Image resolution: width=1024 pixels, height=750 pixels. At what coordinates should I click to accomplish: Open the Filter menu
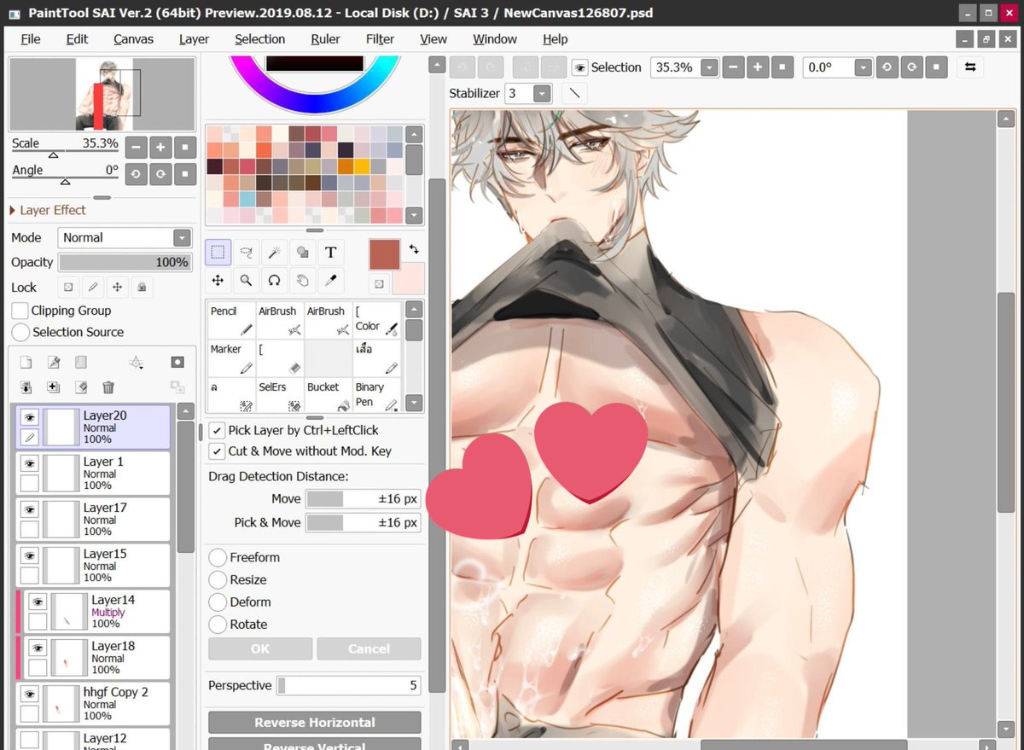pyautogui.click(x=380, y=39)
